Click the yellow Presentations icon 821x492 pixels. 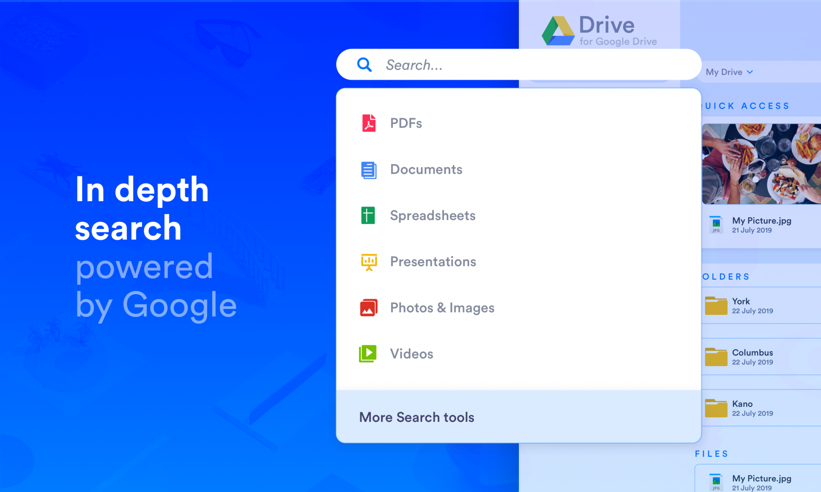[x=369, y=262]
